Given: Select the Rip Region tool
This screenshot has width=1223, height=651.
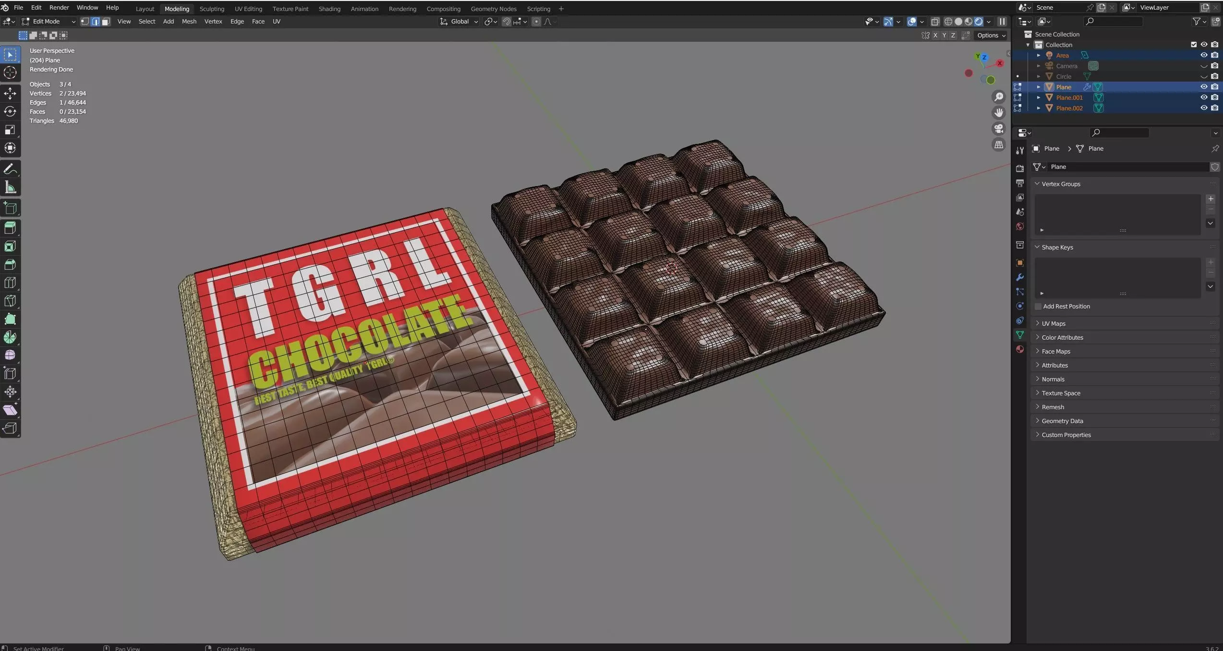Looking at the screenshot, I should [10, 428].
